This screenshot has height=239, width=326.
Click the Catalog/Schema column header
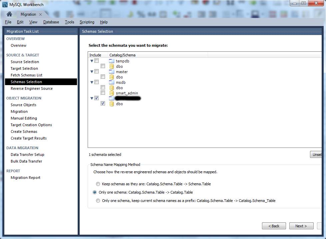tap(158, 55)
